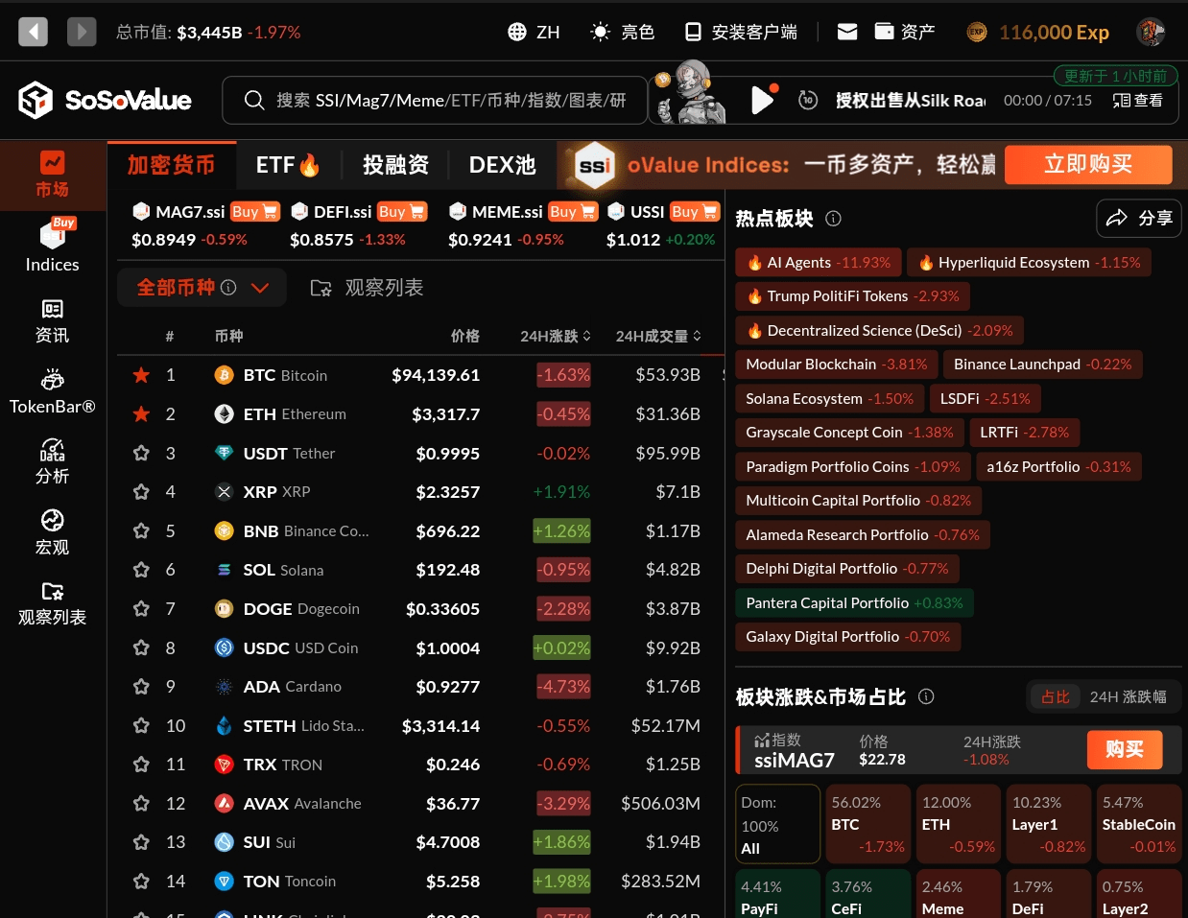Open the 资产 assets wallet

tap(904, 32)
